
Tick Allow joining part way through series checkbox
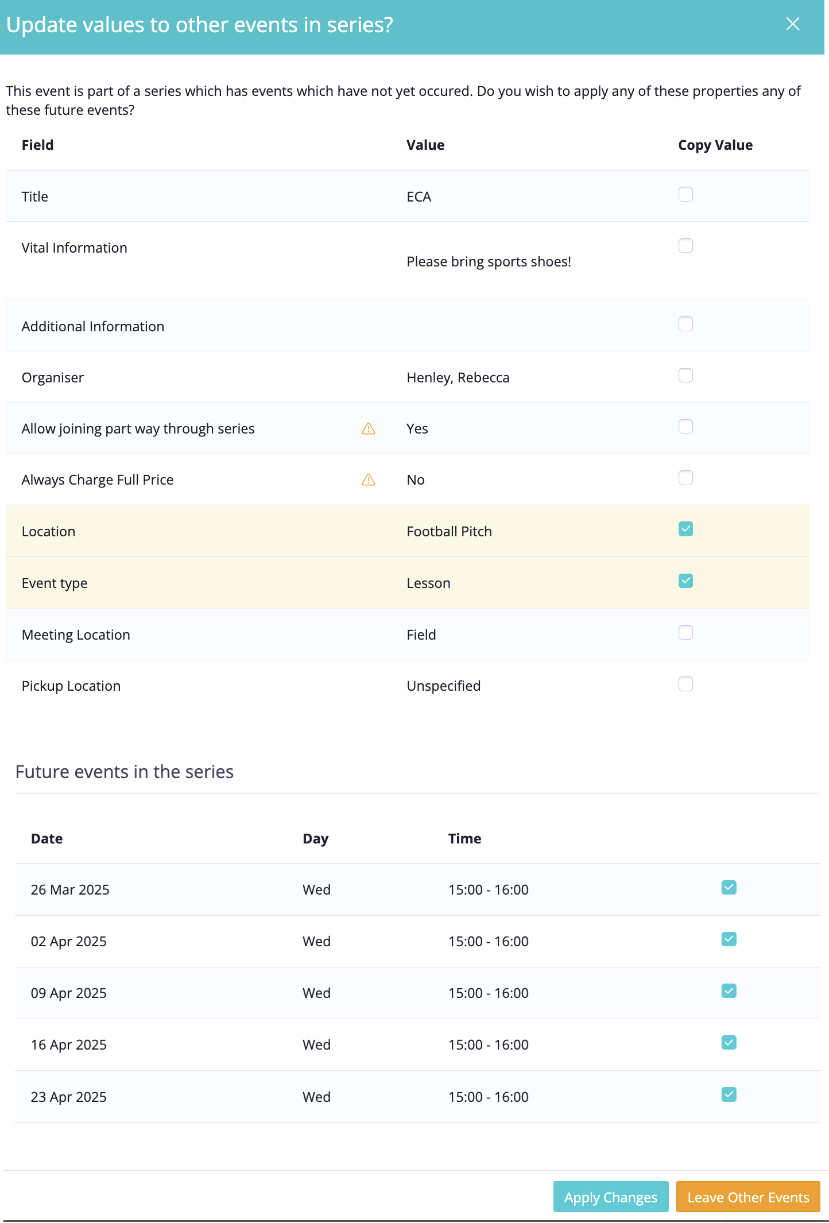pos(685,427)
